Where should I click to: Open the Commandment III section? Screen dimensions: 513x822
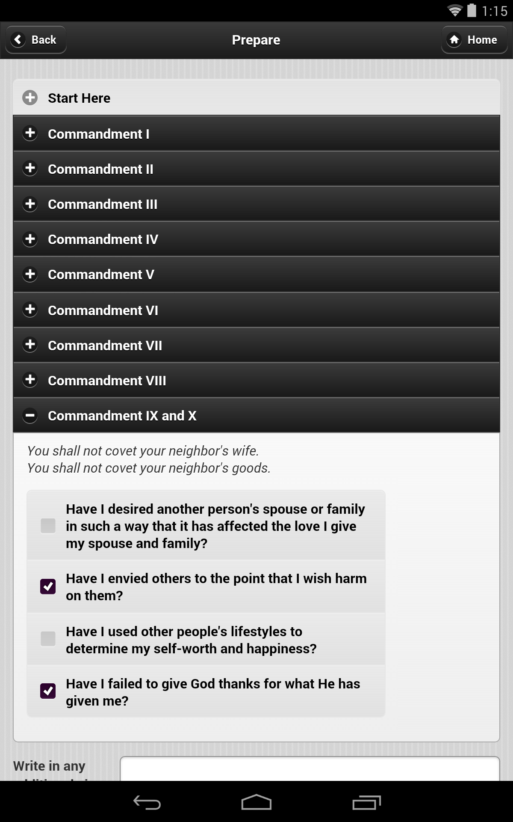[x=30, y=204]
